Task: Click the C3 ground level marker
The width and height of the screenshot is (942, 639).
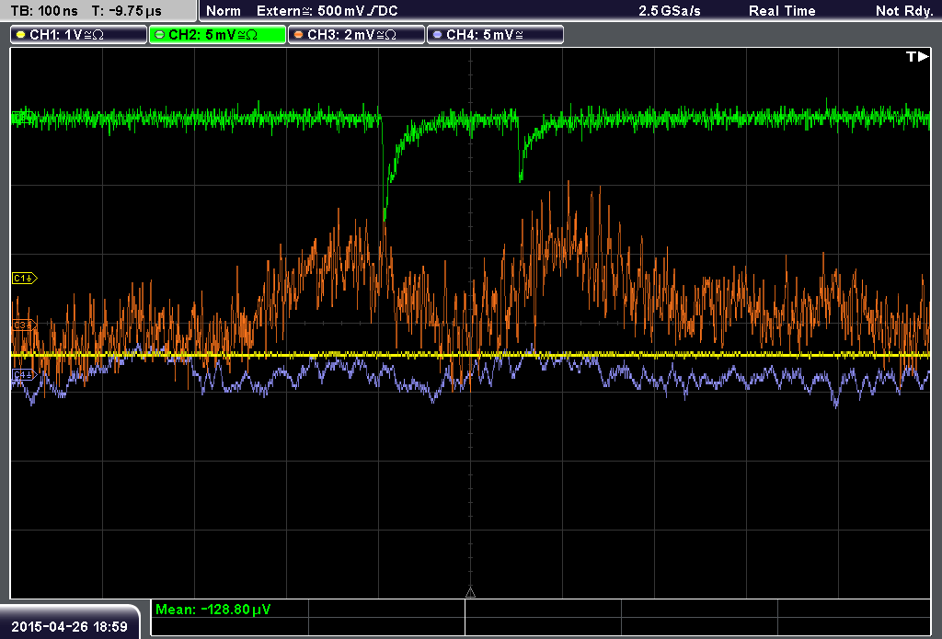Action: point(25,325)
